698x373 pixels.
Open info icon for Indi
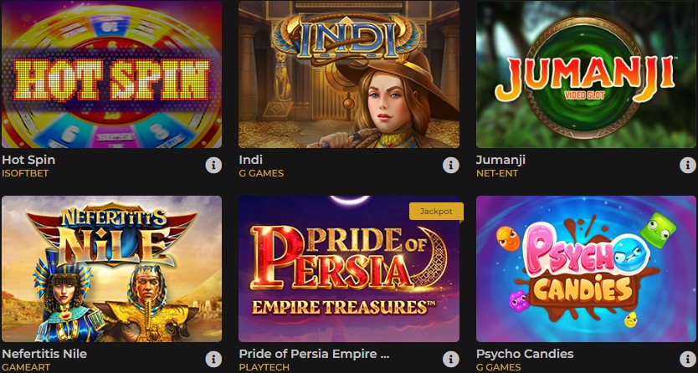(450, 166)
